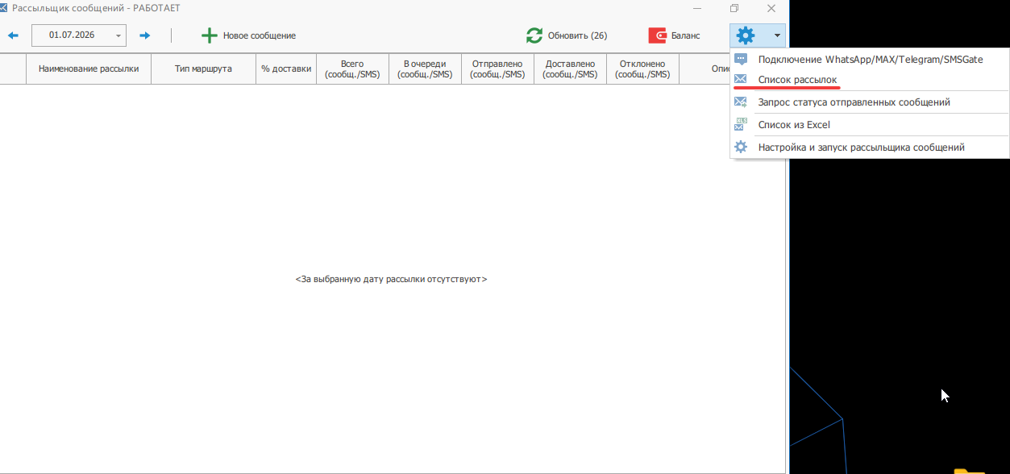Image resolution: width=1010 pixels, height=474 pixels.
Task: Open the date dropdown for 01.07.2026
Action: point(118,35)
